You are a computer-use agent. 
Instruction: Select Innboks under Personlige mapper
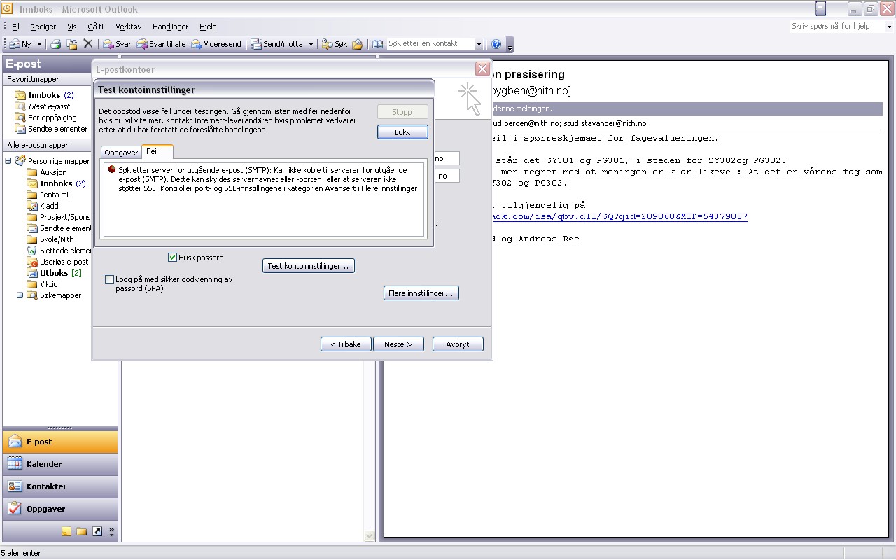pyautogui.click(x=56, y=183)
